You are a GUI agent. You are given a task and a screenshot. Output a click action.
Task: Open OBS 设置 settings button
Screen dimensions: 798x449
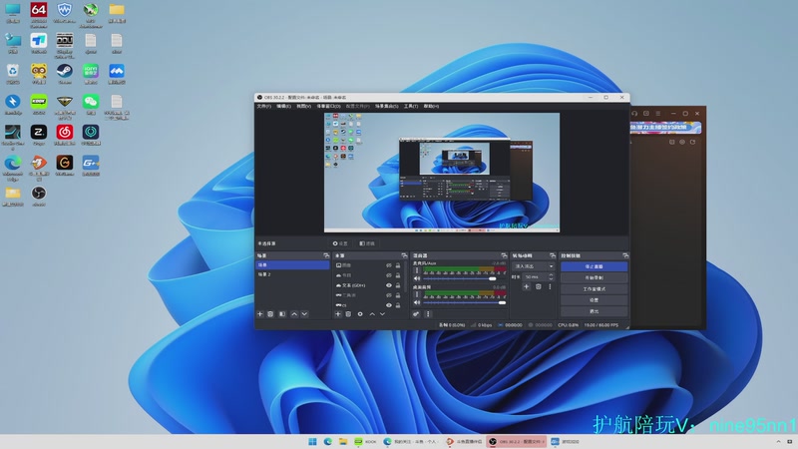coord(594,300)
